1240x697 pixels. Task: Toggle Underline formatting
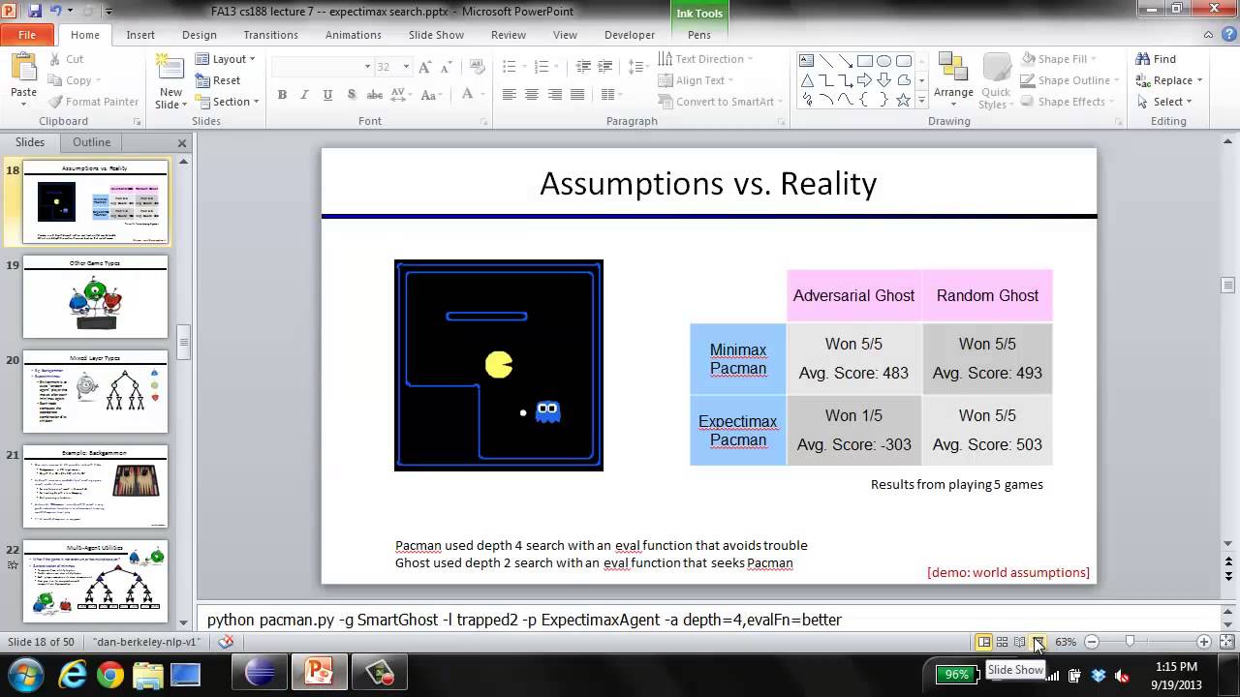tap(327, 95)
